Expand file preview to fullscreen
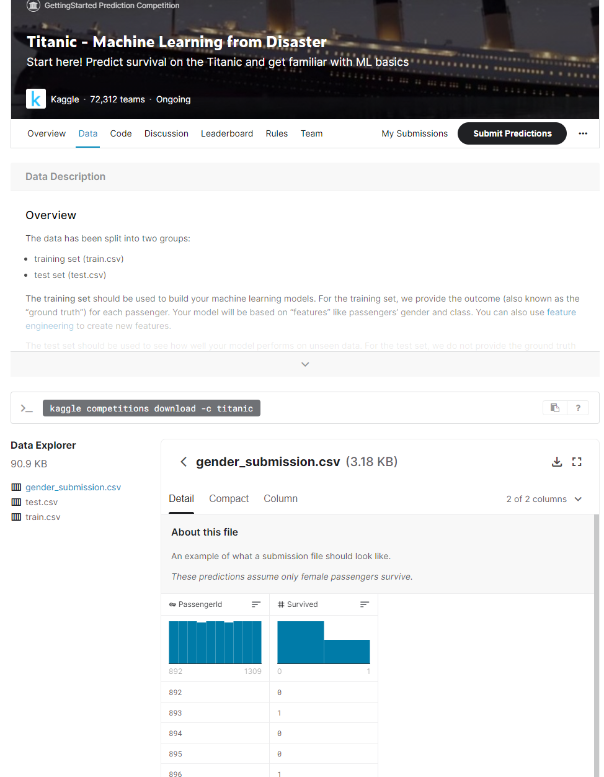This screenshot has height=777, width=604. coord(577,462)
